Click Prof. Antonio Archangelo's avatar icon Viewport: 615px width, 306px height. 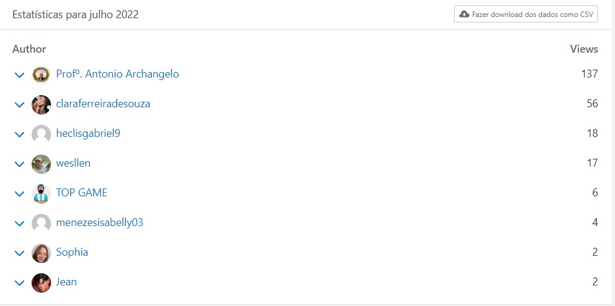pos(41,75)
